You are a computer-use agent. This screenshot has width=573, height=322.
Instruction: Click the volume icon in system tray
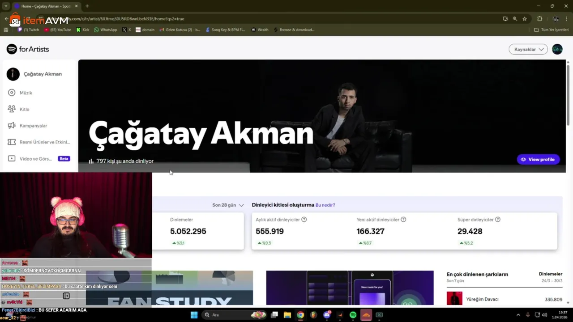(x=545, y=315)
